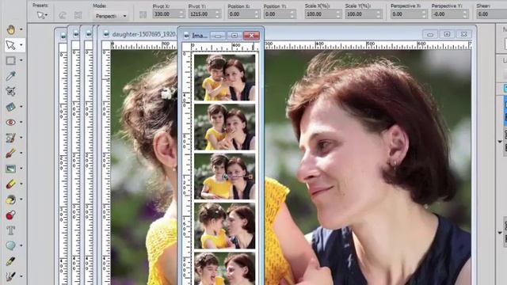Select the Makeover tool

click(10, 138)
